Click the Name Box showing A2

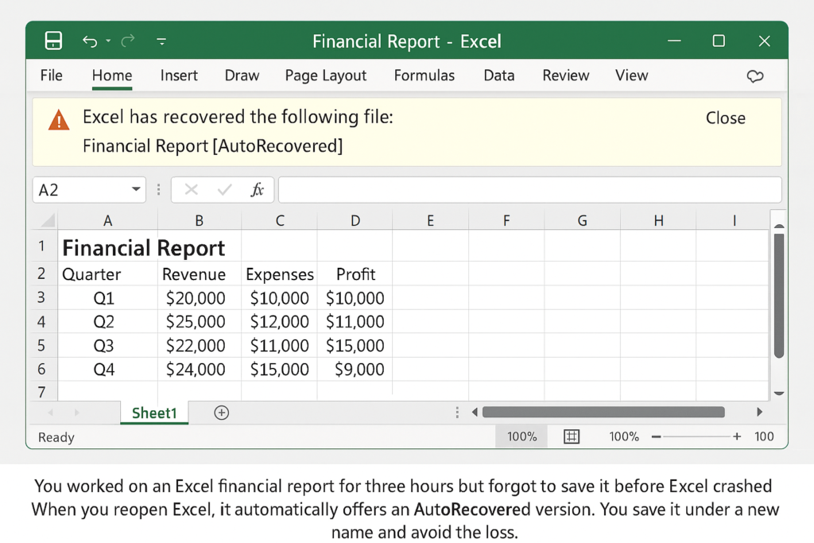pyautogui.click(x=89, y=189)
